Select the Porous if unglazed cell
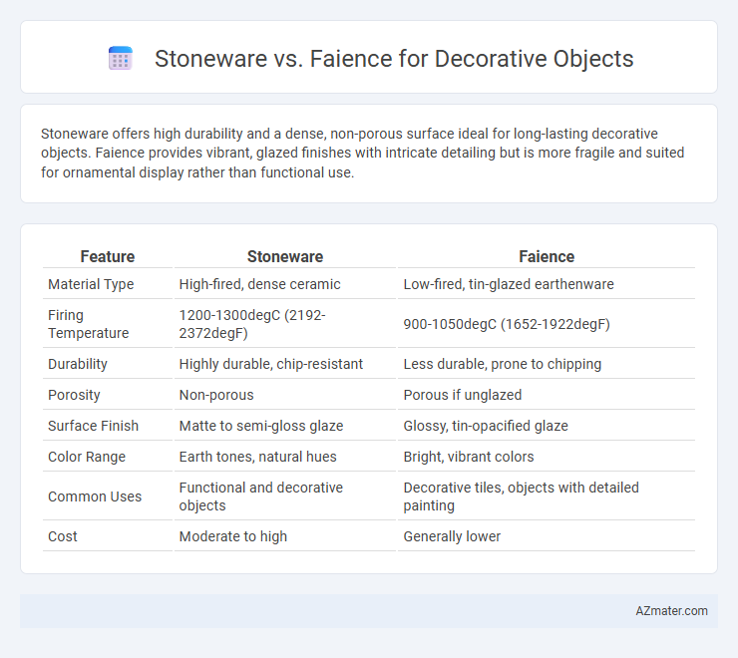738x658 pixels. pyautogui.click(x=462, y=395)
